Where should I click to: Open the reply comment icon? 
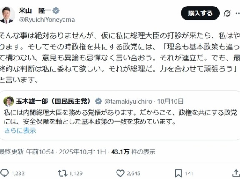coord(5,173)
